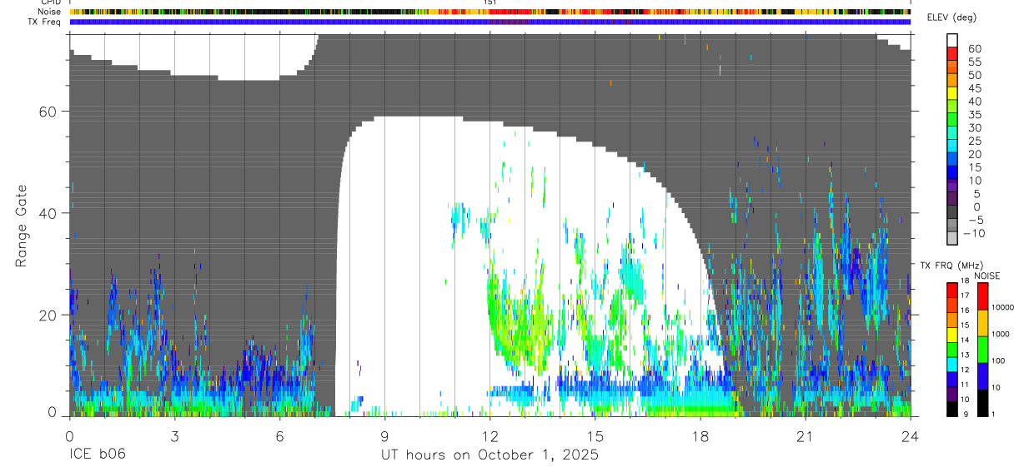The height and width of the screenshot is (472, 1024).
Task: Click x-axis tick label "24"
Action: coord(910,436)
